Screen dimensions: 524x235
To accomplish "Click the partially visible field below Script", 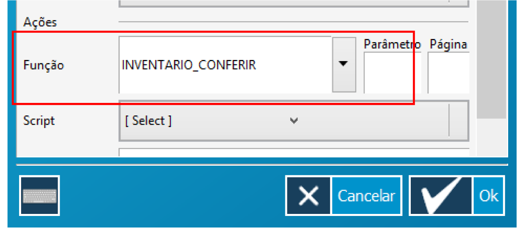I will point(294,153).
